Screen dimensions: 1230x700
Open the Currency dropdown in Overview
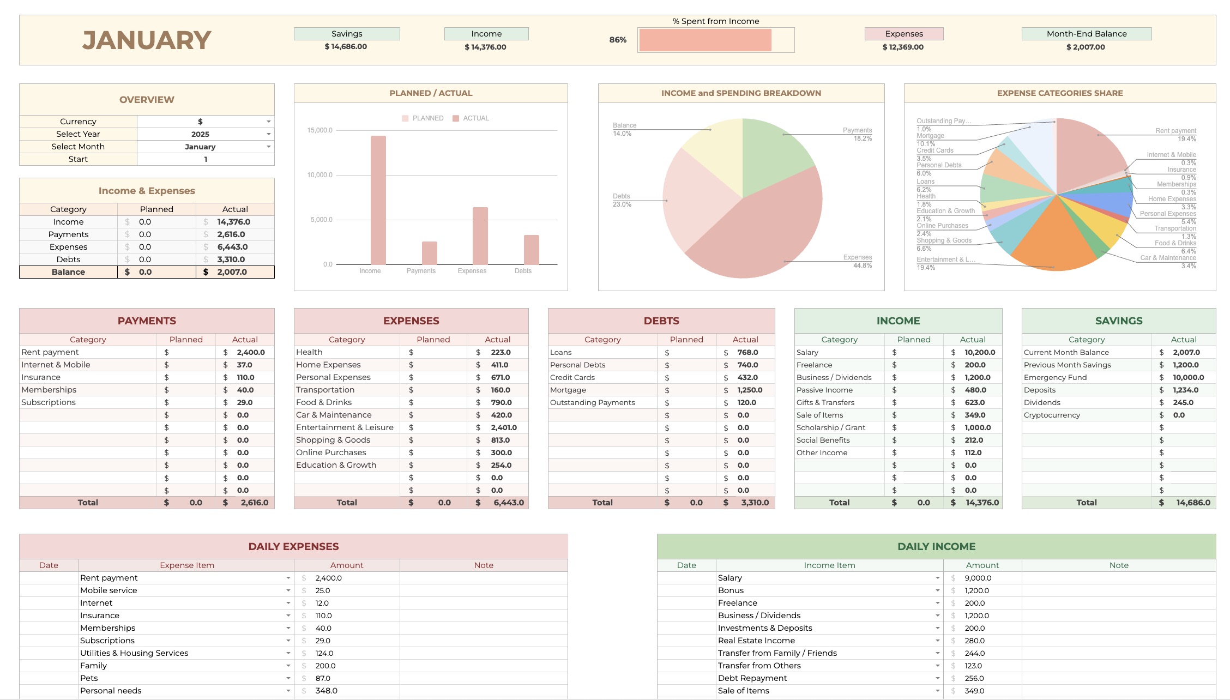coord(268,121)
